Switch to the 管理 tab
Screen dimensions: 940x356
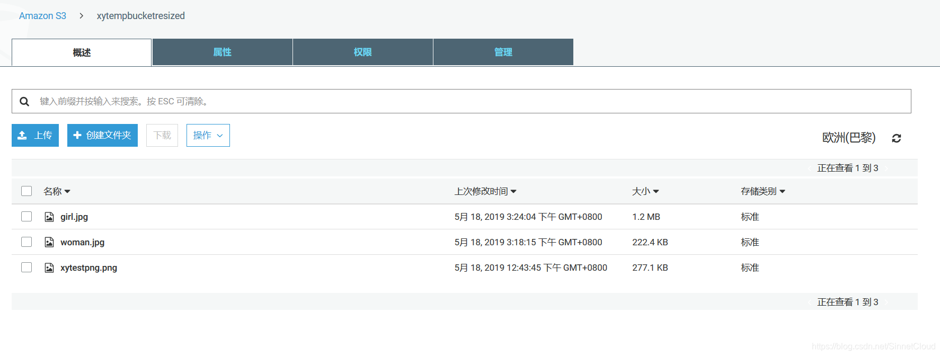point(503,52)
